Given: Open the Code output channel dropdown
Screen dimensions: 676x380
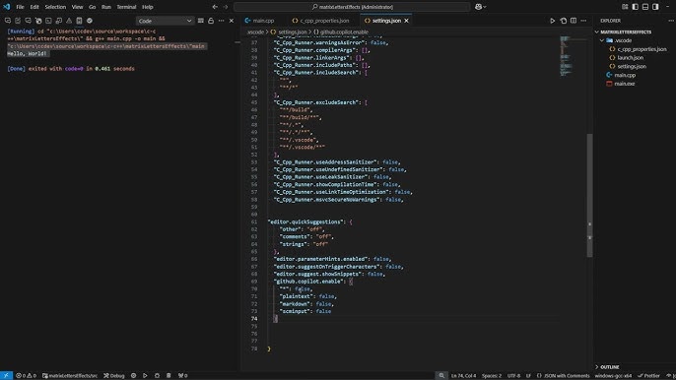Looking at the screenshot, I should tap(165, 21).
